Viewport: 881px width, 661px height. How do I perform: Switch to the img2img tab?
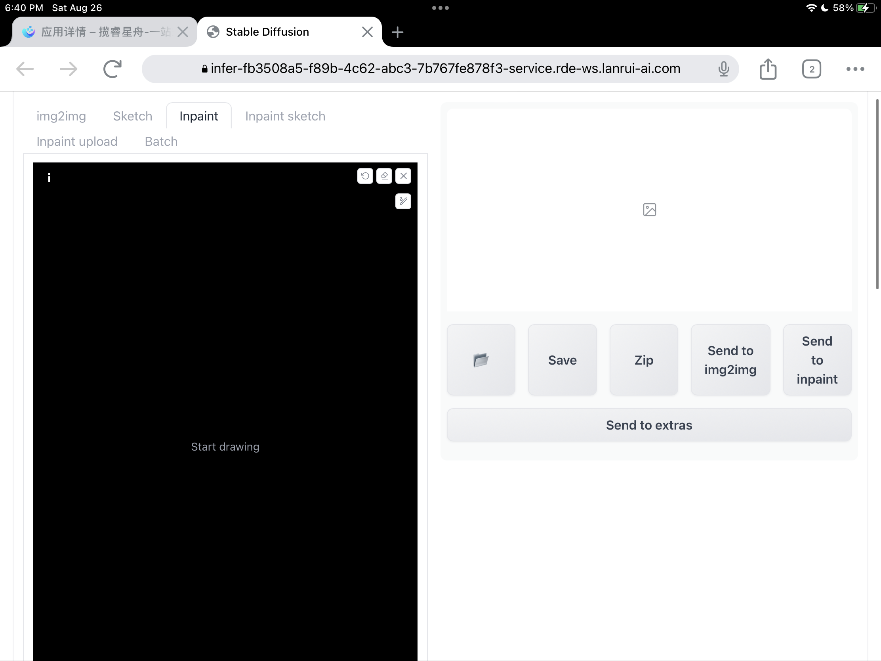[x=61, y=116]
